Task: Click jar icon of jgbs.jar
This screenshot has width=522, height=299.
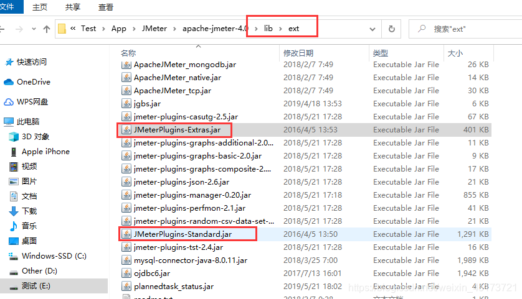Action: pos(126,104)
